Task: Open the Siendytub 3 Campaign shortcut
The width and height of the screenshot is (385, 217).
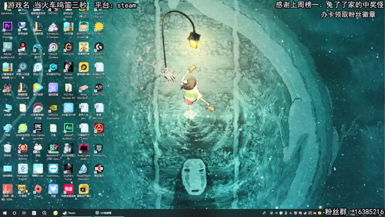Action: pyautogui.click(x=53, y=27)
